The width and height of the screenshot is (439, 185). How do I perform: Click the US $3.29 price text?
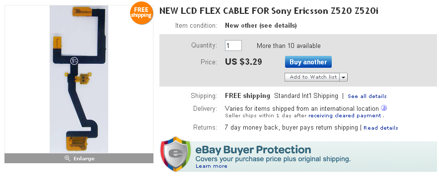point(243,62)
